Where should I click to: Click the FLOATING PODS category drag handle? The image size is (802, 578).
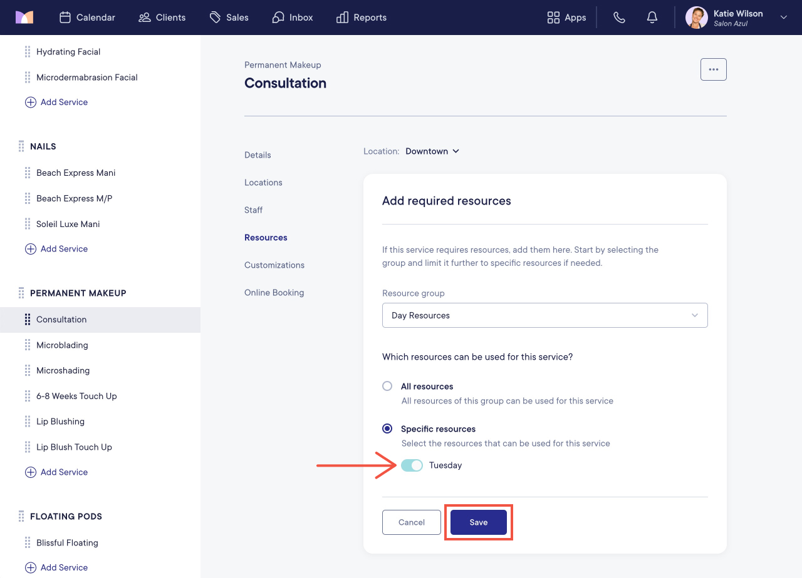tap(21, 517)
